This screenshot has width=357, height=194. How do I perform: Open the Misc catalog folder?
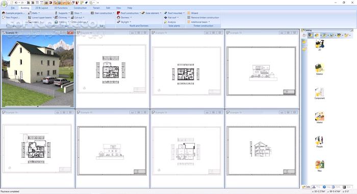click(320, 166)
